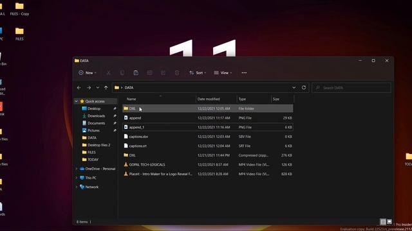Image resolution: width=412 pixels, height=231 pixels.
Task: Open OneDrive - Personal in sidebar
Action: [100, 169]
